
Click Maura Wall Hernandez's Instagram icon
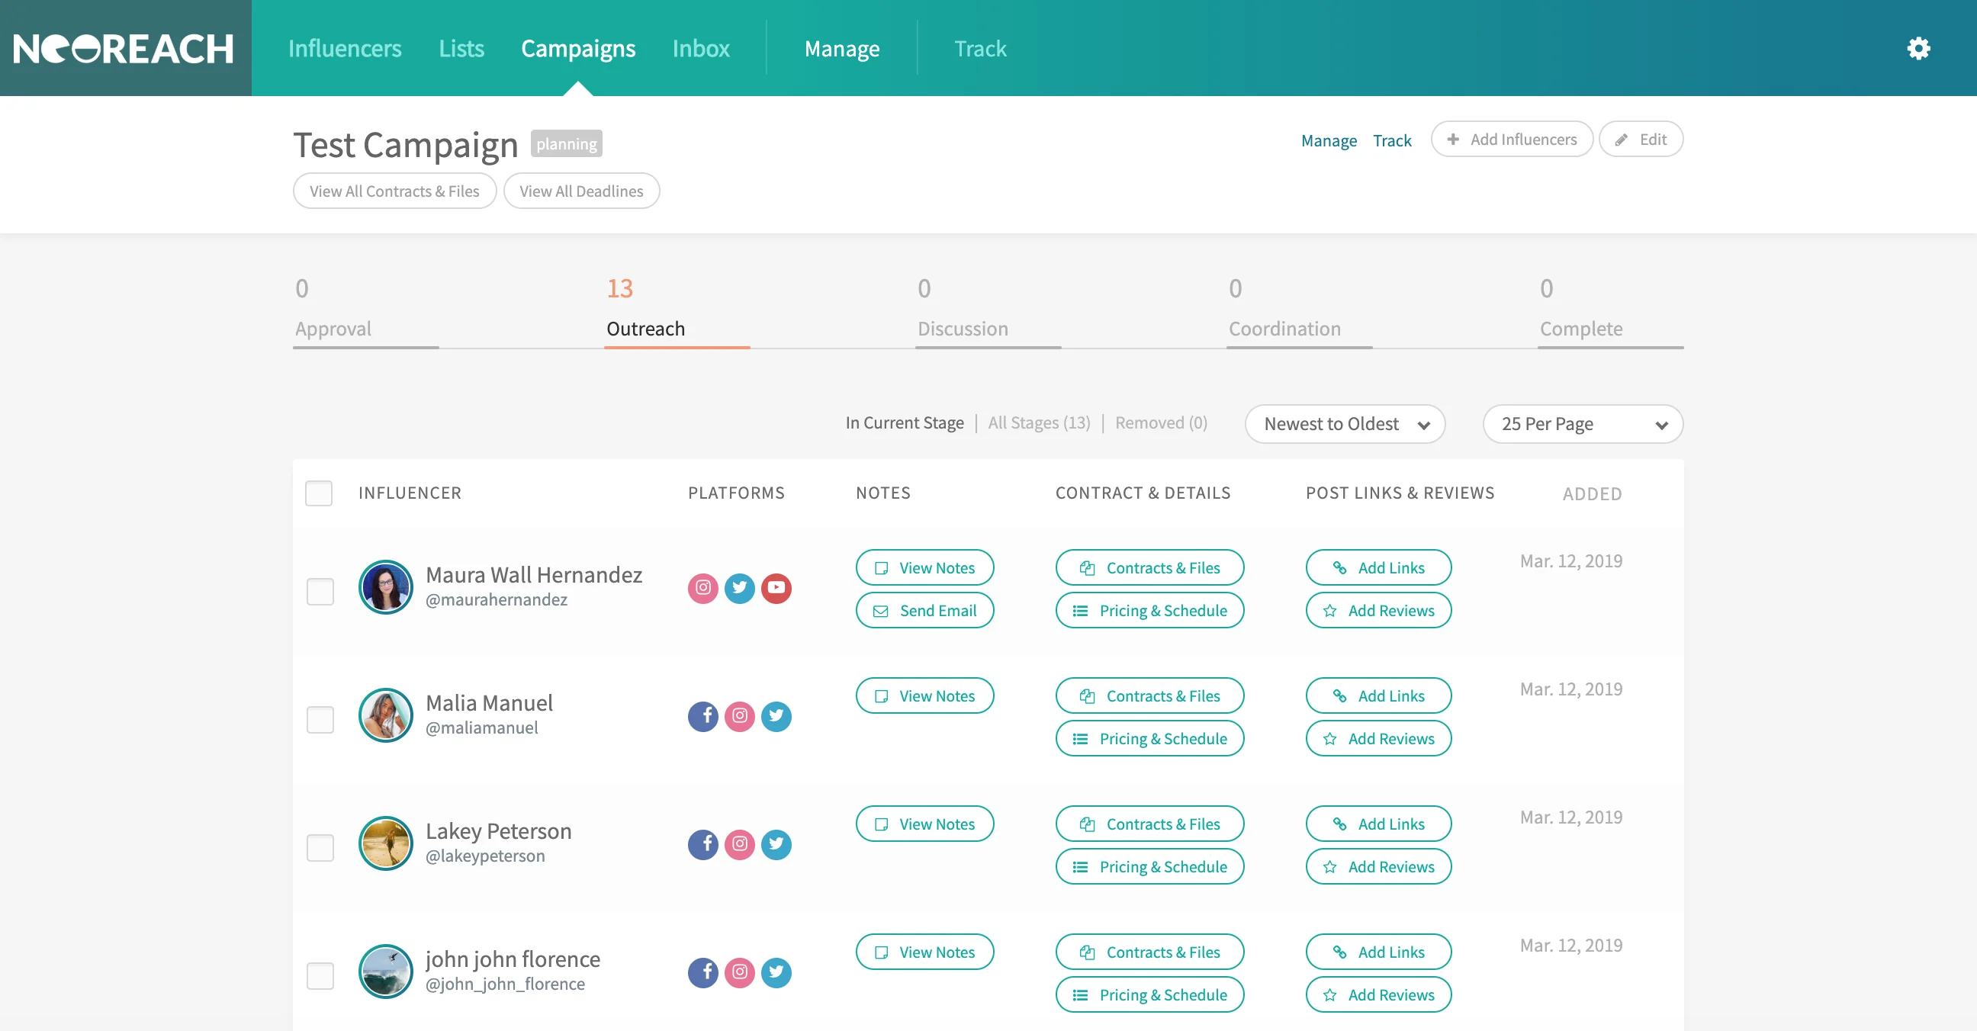pos(702,589)
